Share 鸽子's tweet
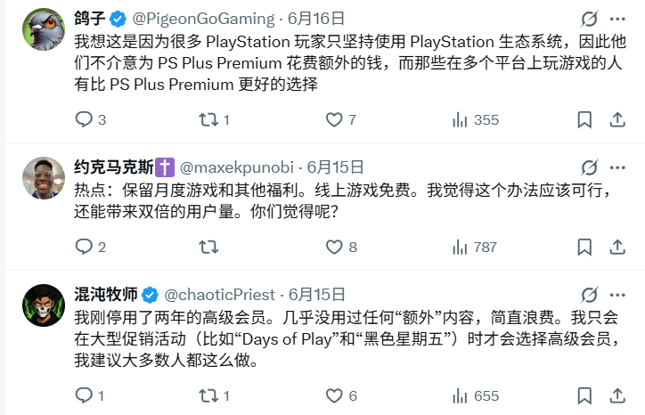 pyautogui.click(x=616, y=119)
